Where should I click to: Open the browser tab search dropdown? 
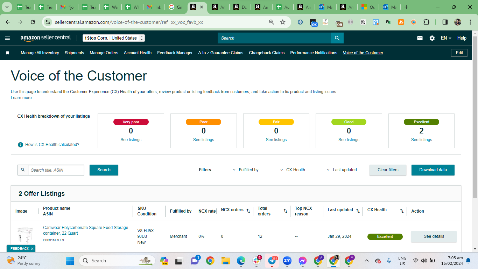(7, 7)
